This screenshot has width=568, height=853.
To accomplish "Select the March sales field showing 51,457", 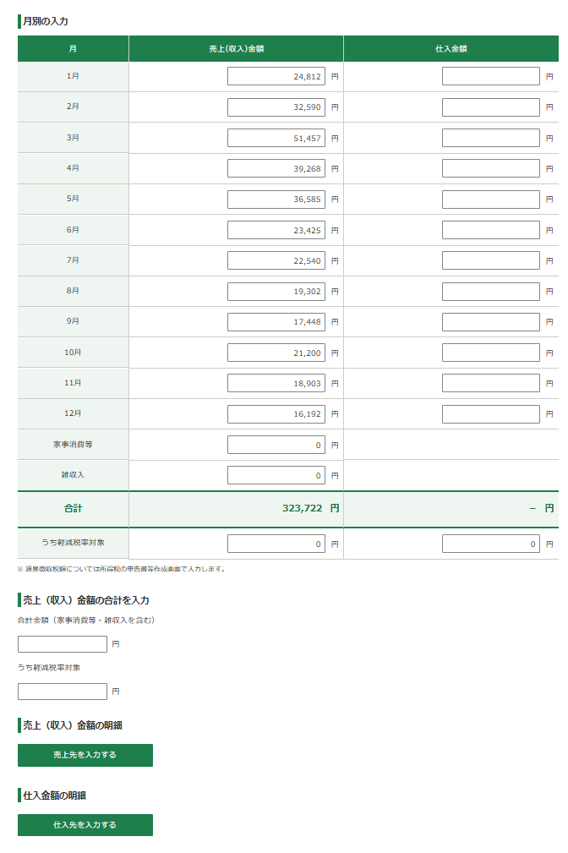I will (x=276, y=138).
